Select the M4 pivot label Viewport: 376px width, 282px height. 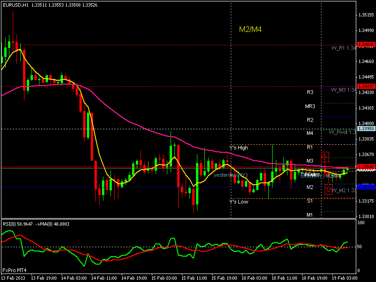click(x=310, y=133)
